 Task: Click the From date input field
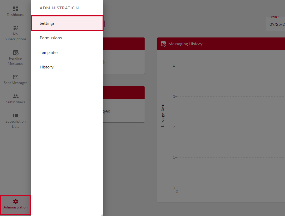point(276,24)
